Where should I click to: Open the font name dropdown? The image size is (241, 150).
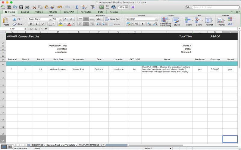[x=50, y=19]
